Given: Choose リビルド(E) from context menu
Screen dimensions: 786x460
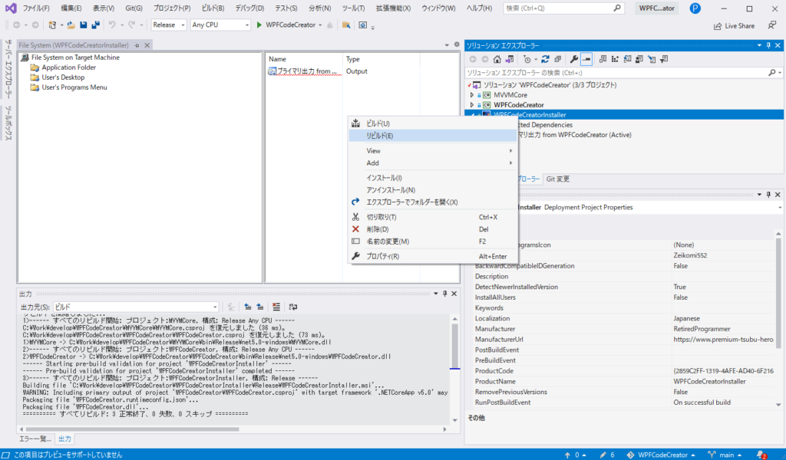Looking at the screenshot, I should [x=433, y=136].
